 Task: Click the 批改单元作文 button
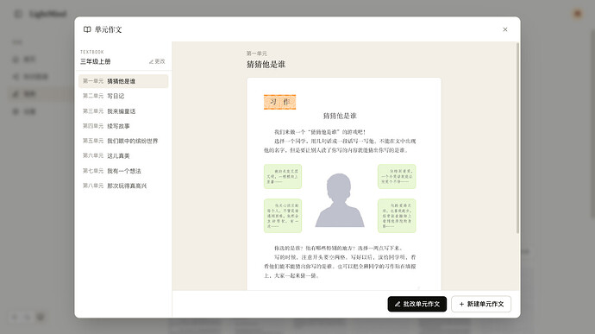(x=417, y=304)
